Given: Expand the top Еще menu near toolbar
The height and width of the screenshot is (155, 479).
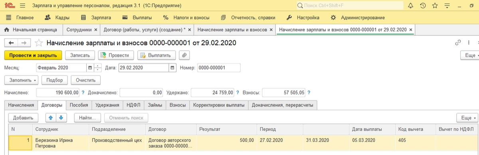Looking at the screenshot, I should pyautogui.click(x=470, y=55).
